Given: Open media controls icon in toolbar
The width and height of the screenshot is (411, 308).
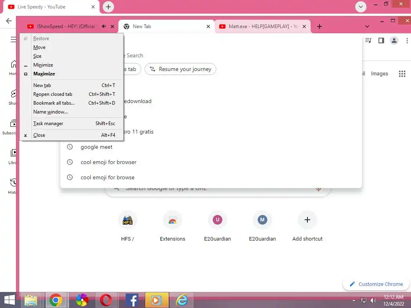Looking at the screenshot, I should (368, 41).
